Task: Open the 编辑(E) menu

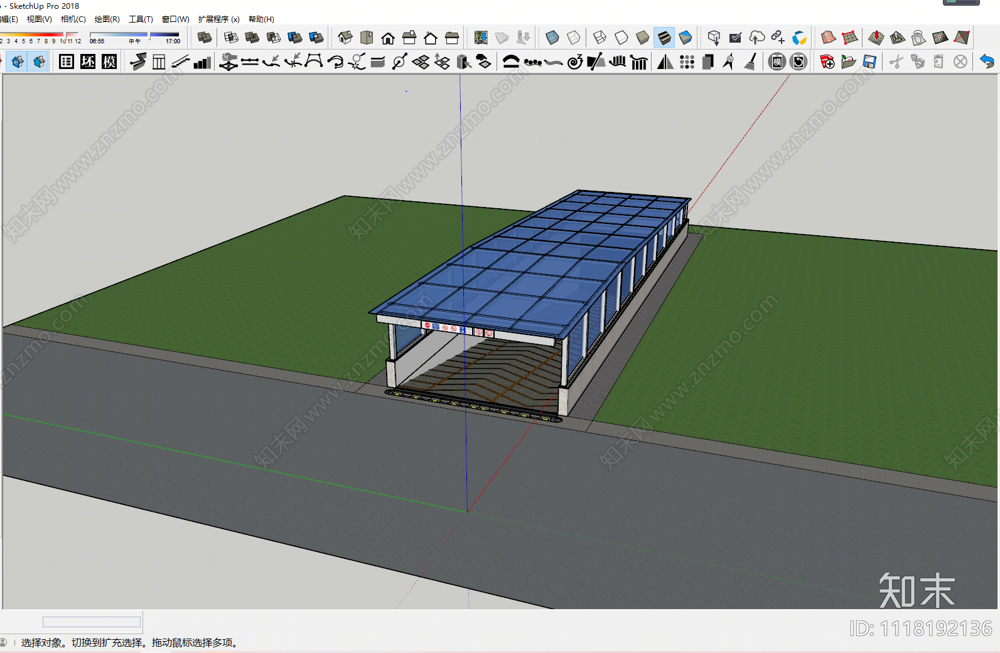Action: tap(9, 19)
